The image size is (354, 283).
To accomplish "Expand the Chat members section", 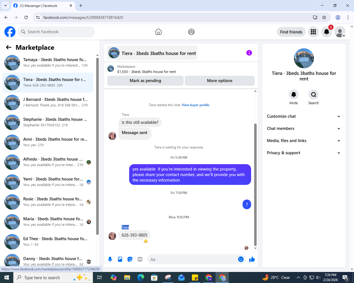I will 304,129.
